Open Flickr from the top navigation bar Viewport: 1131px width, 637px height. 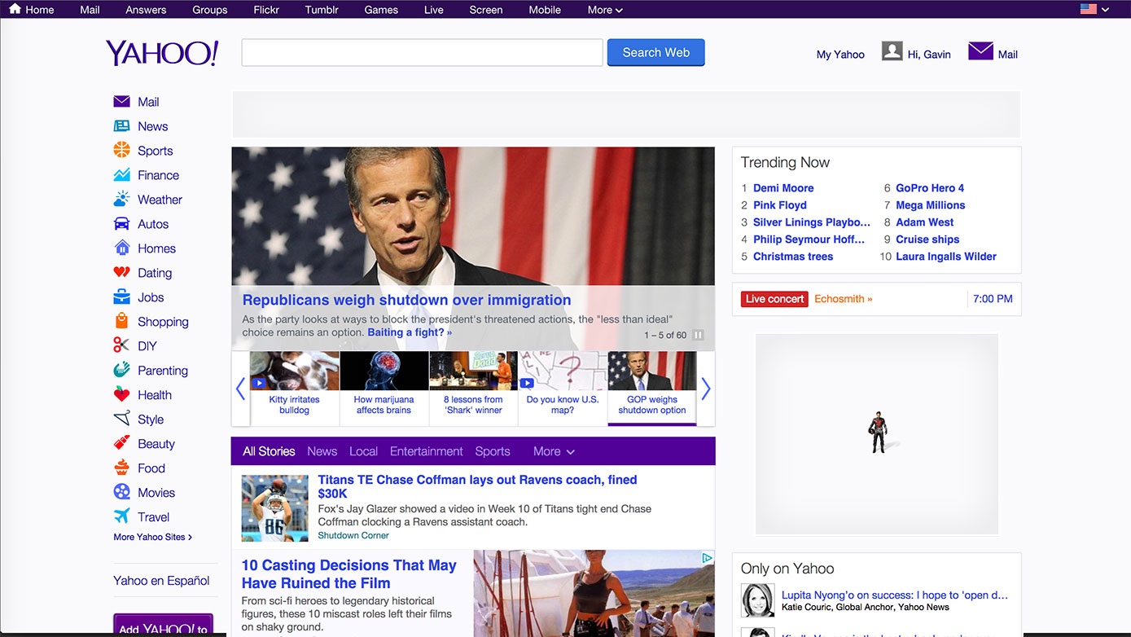(266, 10)
